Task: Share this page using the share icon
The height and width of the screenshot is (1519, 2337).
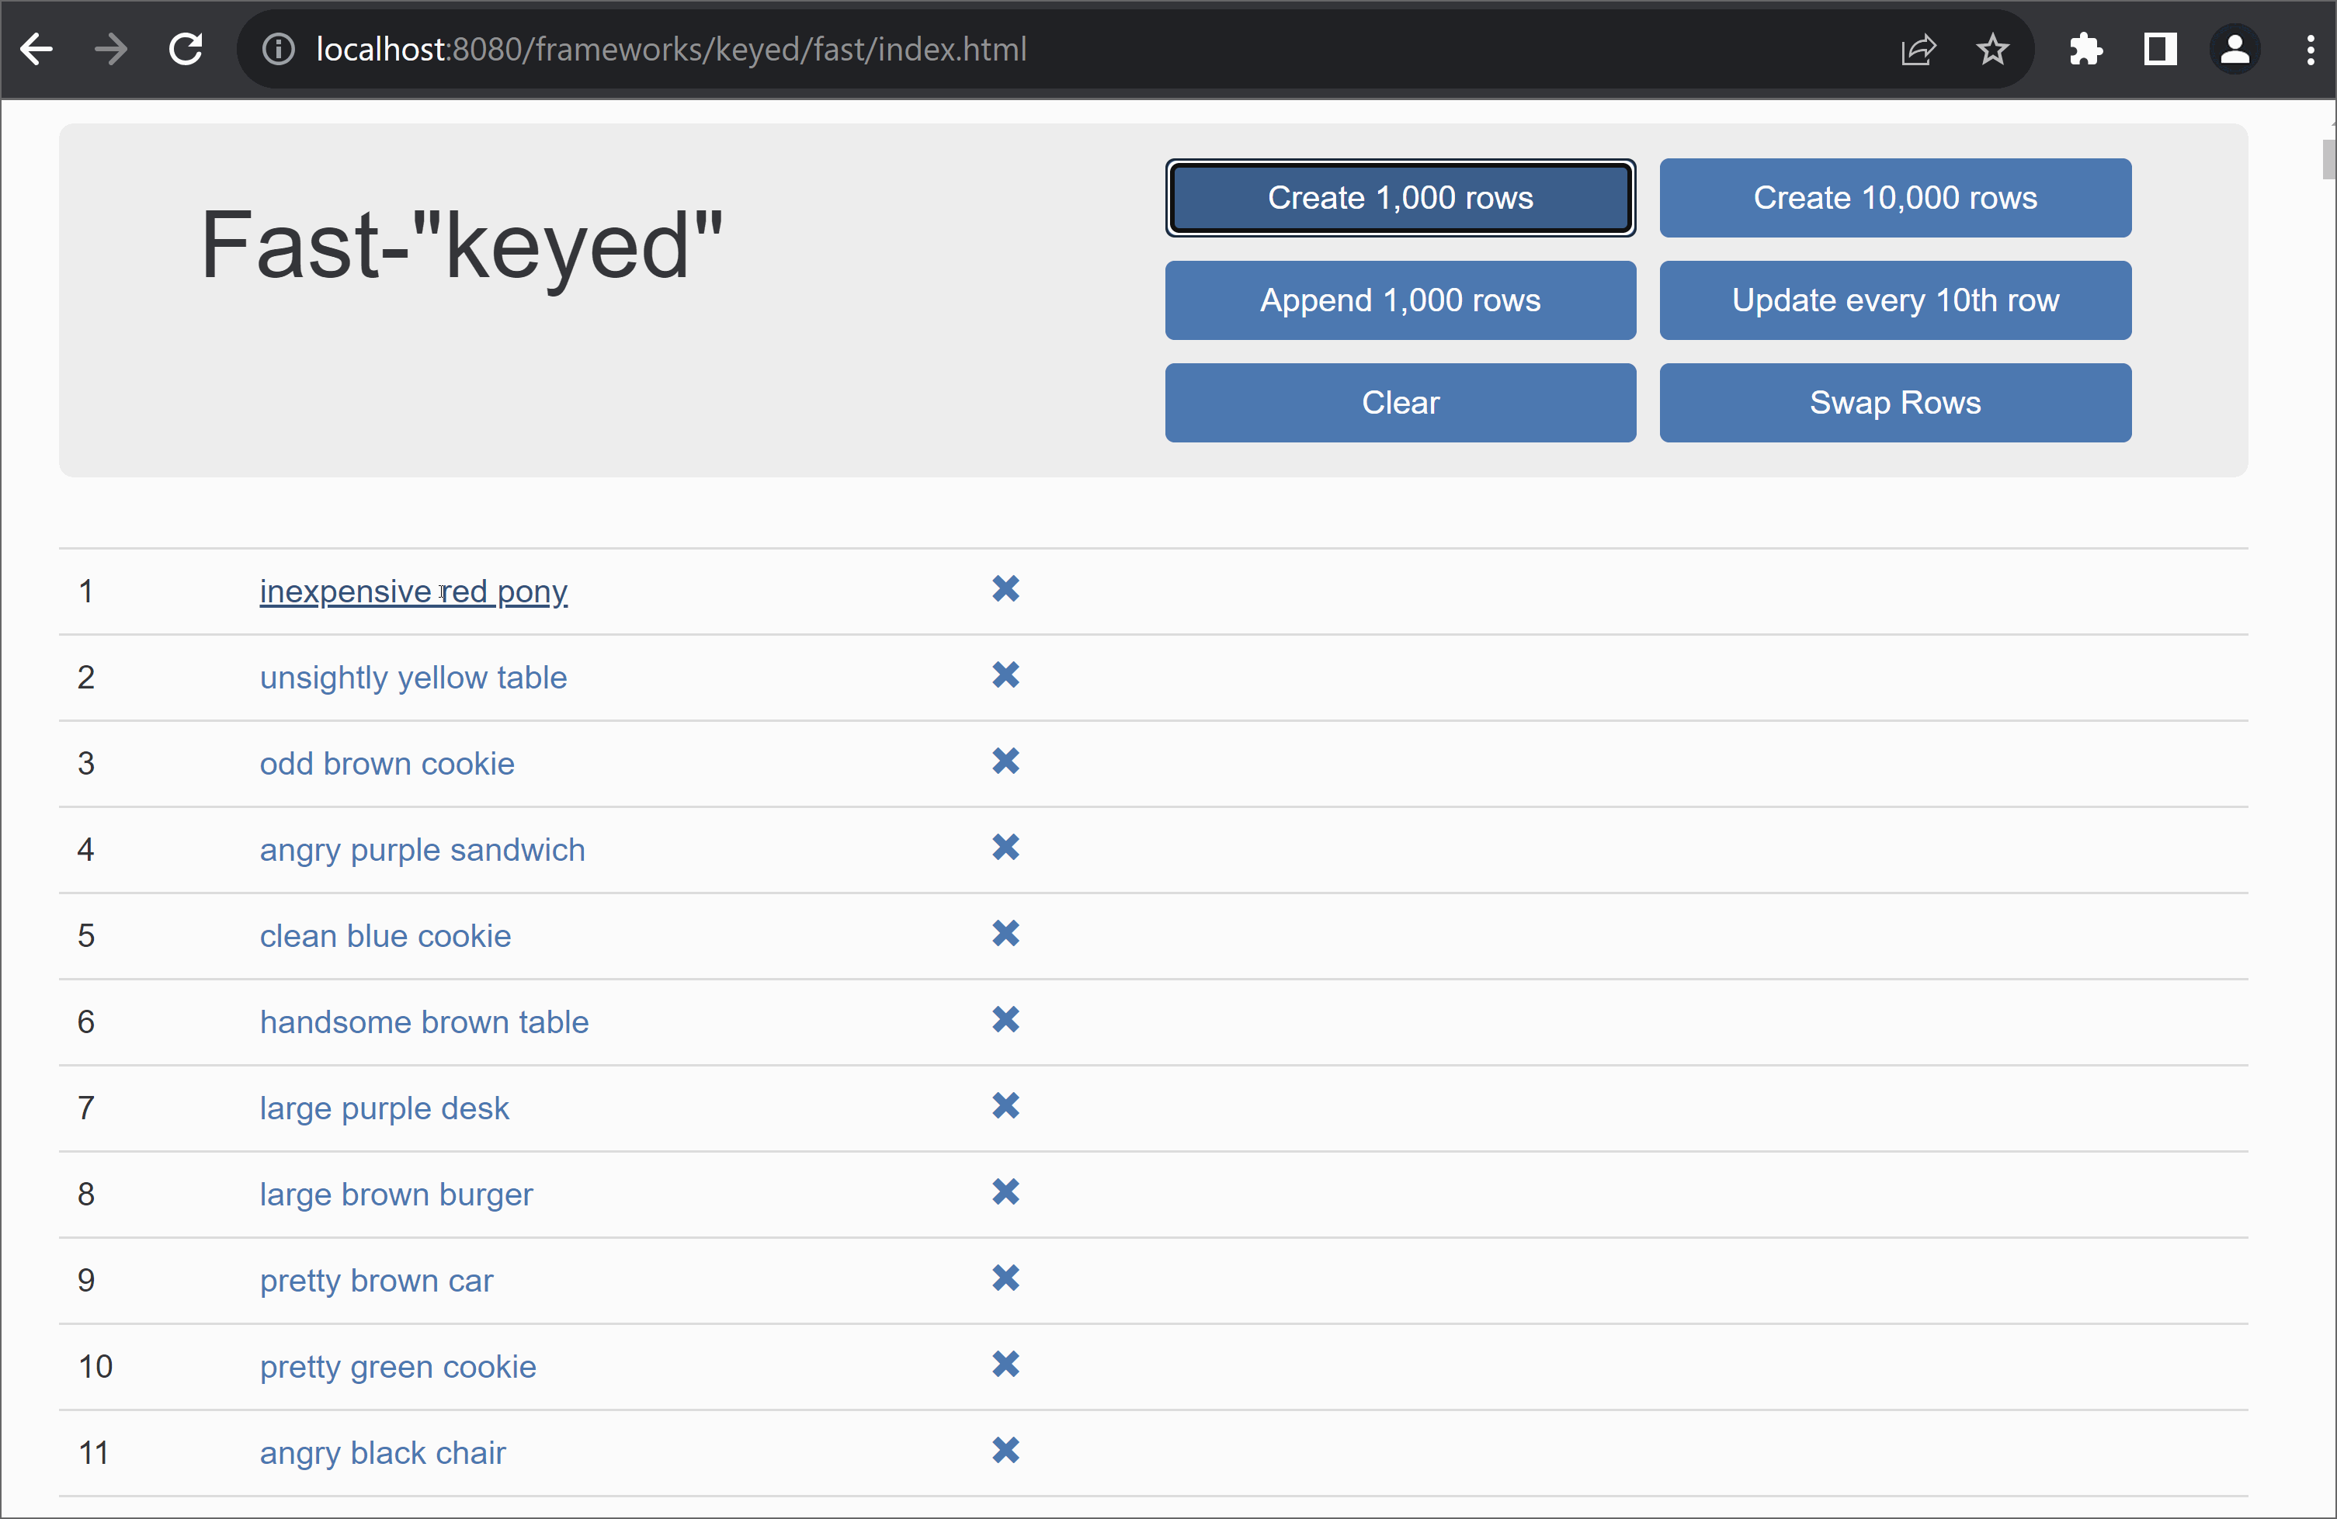Action: pyautogui.click(x=1918, y=49)
